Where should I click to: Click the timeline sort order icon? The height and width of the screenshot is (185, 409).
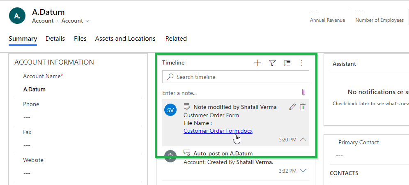(287, 63)
